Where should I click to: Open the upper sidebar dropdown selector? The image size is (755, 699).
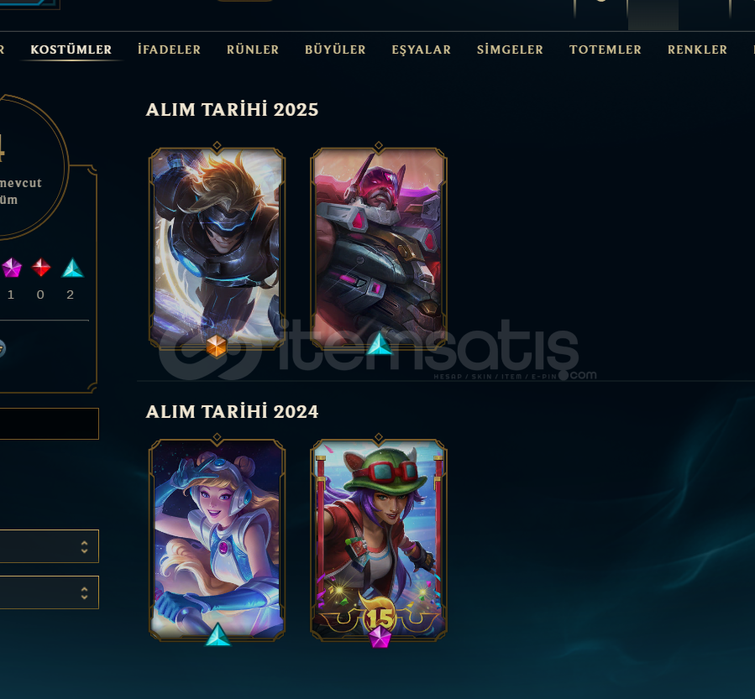coord(49,546)
